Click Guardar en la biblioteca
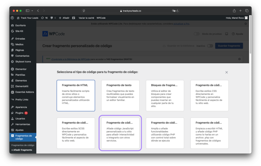The image size is (261, 166). (178, 46)
